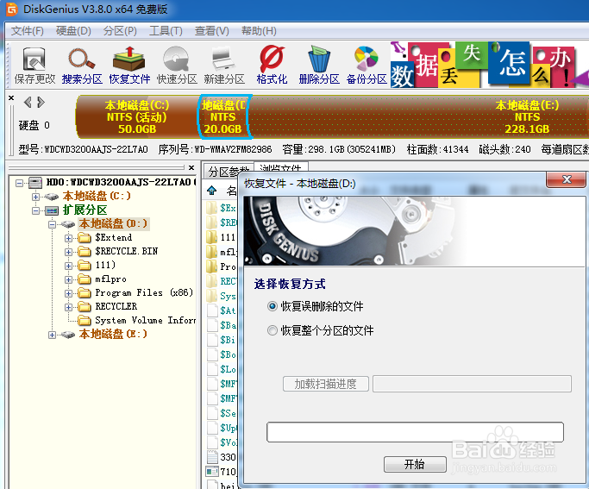This screenshot has height=489, width=589.
Task: Select the E: 228.1GB partition bar
Action: click(419, 116)
